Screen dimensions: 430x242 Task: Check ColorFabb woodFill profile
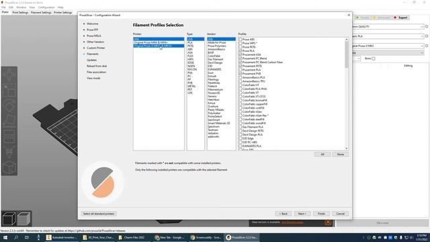(x=241, y=123)
